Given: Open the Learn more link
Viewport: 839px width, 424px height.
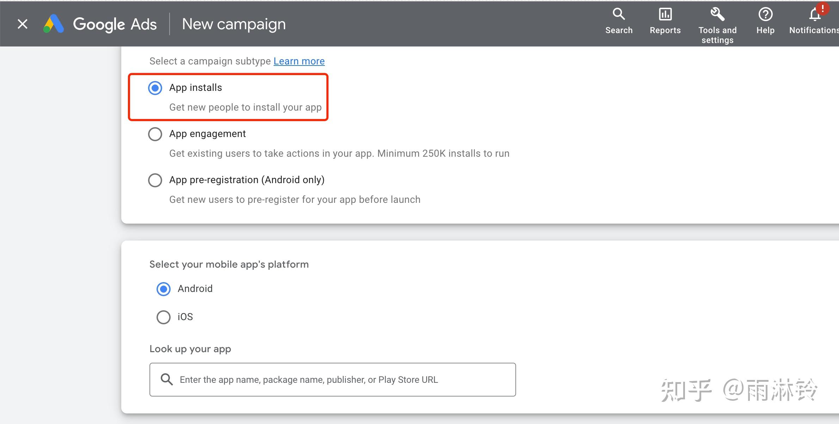Looking at the screenshot, I should click(299, 61).
